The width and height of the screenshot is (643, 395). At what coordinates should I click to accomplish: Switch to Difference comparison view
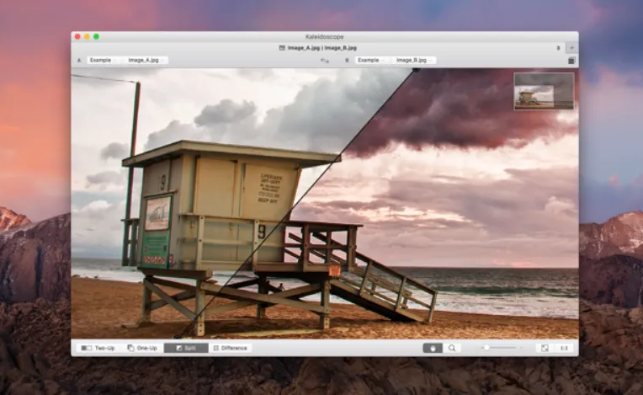tap(230, 348)
